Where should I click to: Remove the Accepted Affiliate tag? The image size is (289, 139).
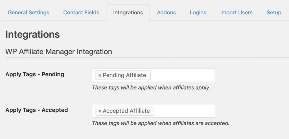(x=100, y=111)
